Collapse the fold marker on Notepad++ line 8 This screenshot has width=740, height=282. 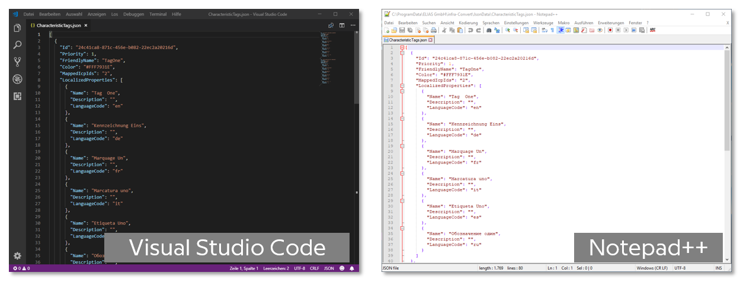[x=402, y=85]
